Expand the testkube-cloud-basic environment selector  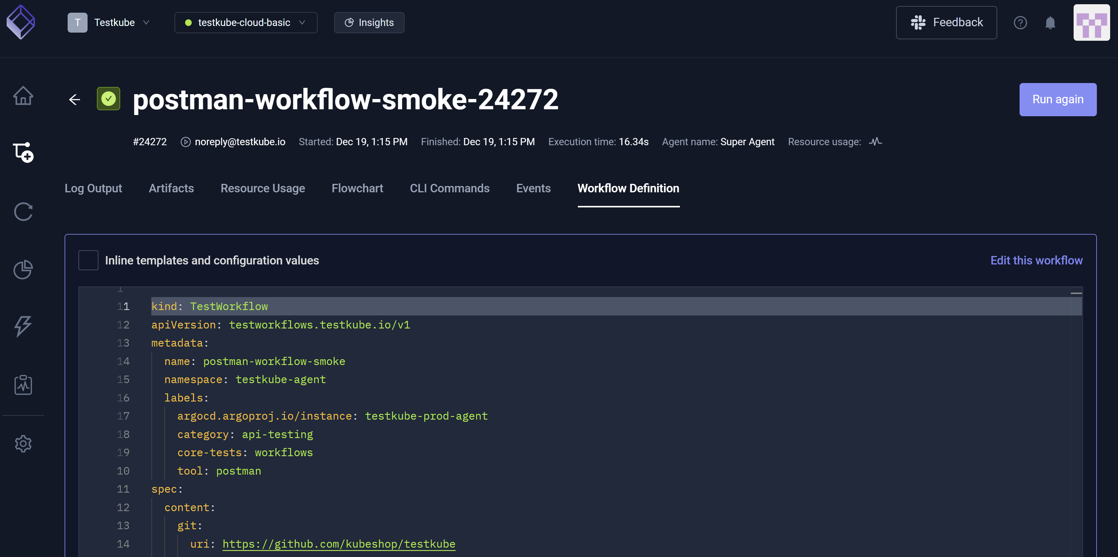[x=245, y=22]
